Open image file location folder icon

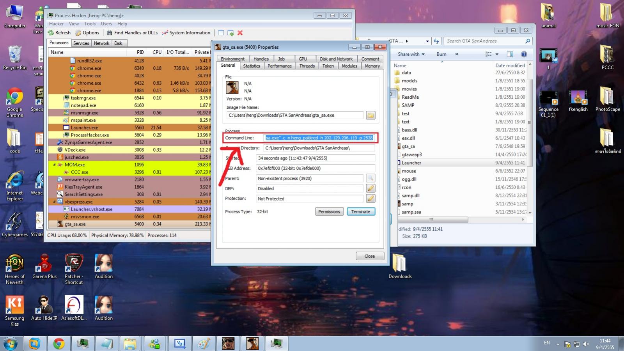click(x=370, y=115)
